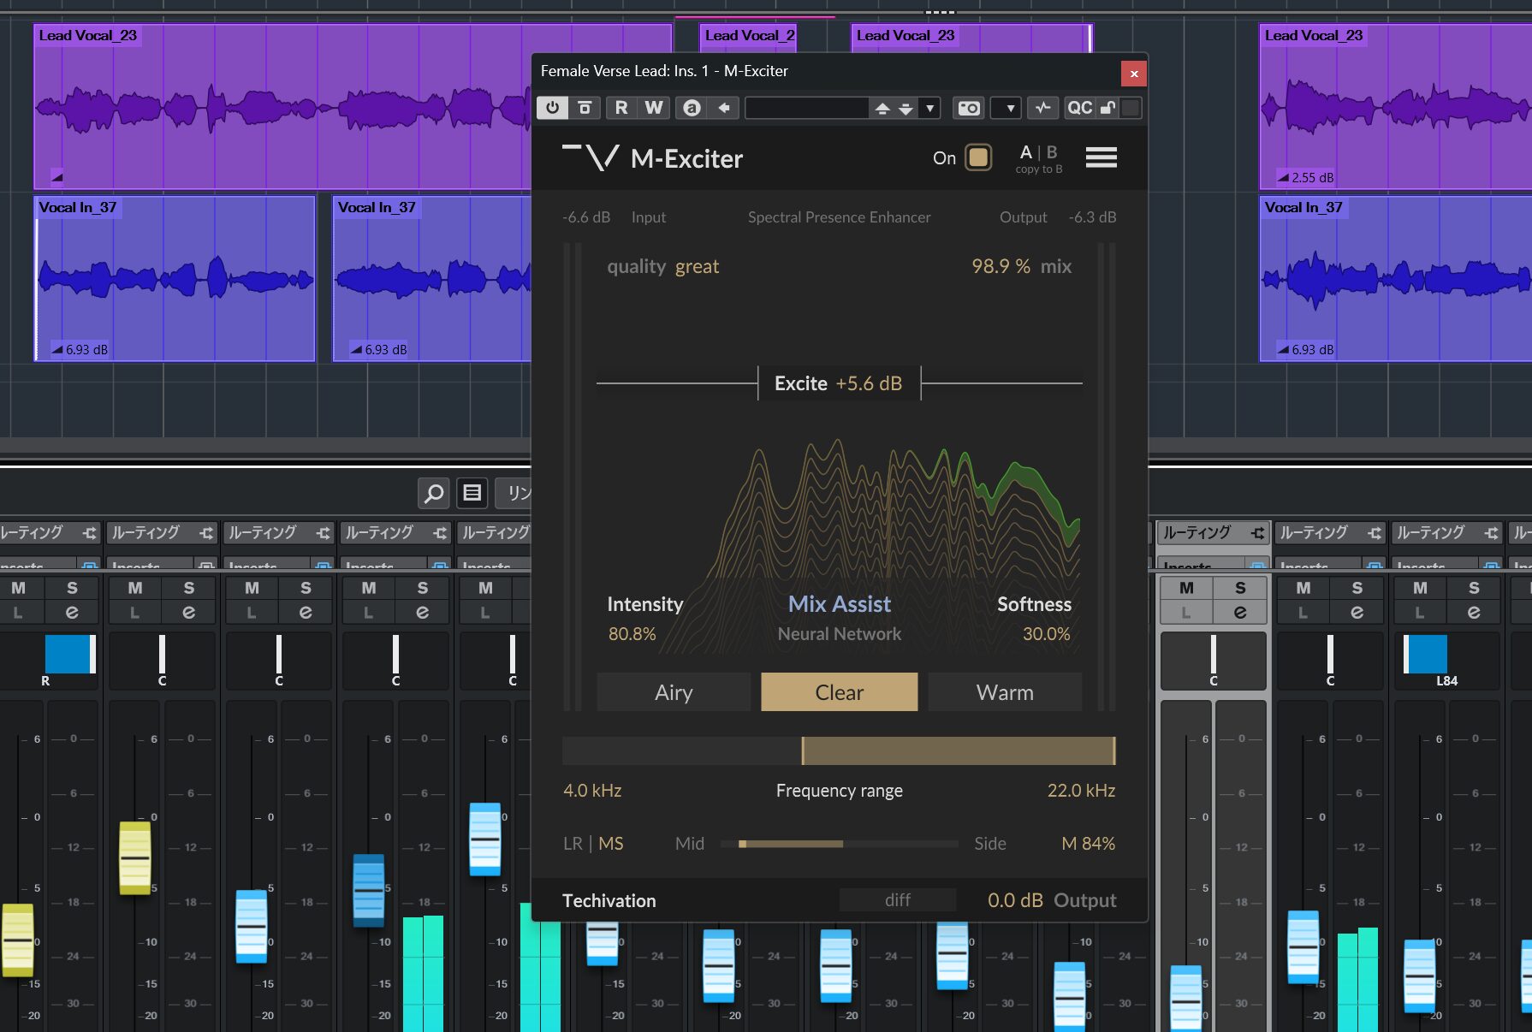Toggle the M-Exciter plugin power button
Image resolution: width=1532 pixels, height=1032 pixels.
pos(553,108)
